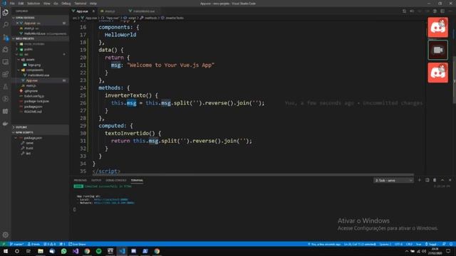Open logo.png in the explorer tree
Viewport: 456px width, 256px height.
34,65
